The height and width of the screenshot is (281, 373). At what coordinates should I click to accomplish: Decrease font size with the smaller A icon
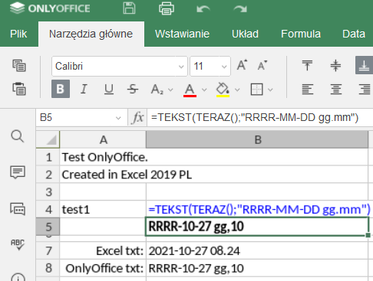click(262, 66)
